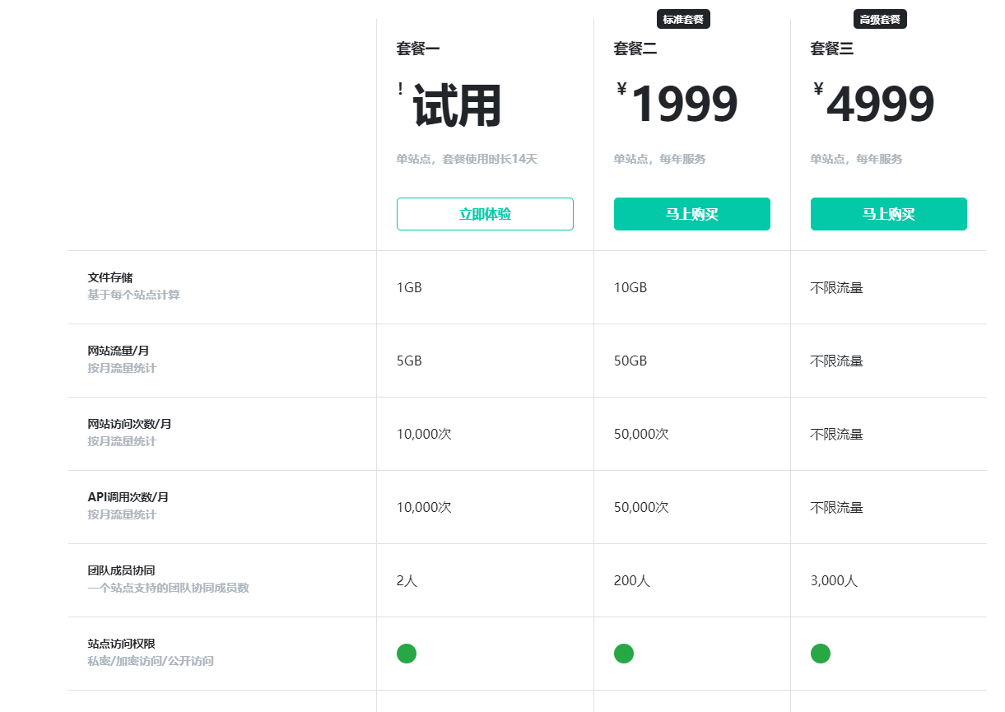Image resolution: width=1005 pixels, height=712 pixels.
Task: Click the green dot under 套餐一
Action: 407,654
